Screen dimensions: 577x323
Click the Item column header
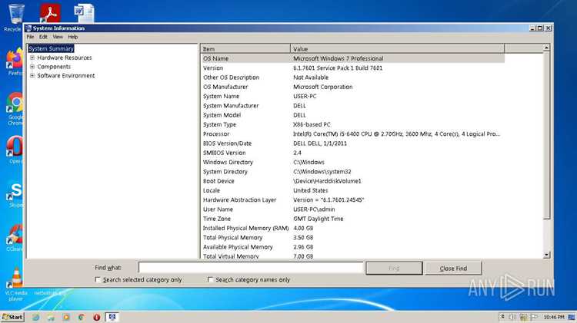[x=245, y=49]
